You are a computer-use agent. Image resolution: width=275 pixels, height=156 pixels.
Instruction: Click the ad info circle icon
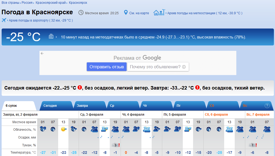tap(184, 67)
